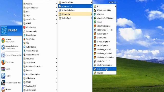164x92 pixels.
Task: Choose TDW Configuration entry
Action: click(105, 45)
